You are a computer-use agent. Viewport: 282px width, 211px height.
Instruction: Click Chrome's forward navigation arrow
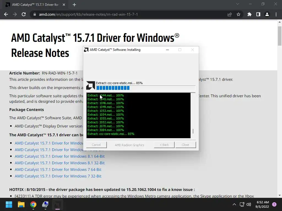click(15, 14)
